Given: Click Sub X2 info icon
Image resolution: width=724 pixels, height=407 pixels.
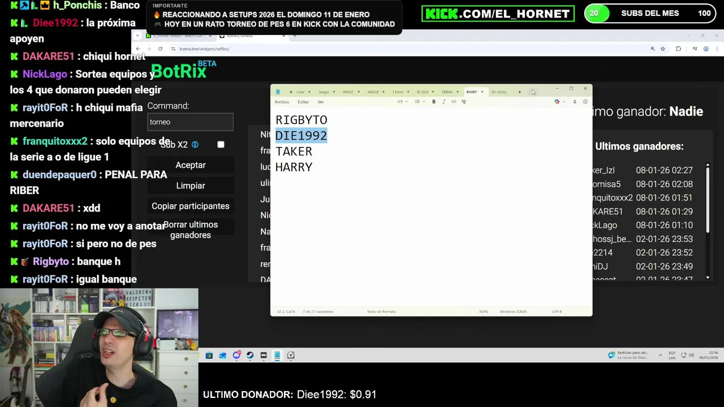Looking at the screenshot, I should tap(195, 145).
